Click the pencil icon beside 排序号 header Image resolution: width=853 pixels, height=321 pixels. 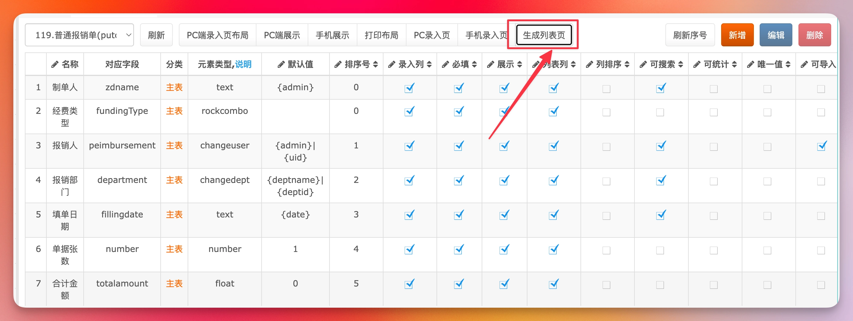pyautogui.click(x=338, y=65)
